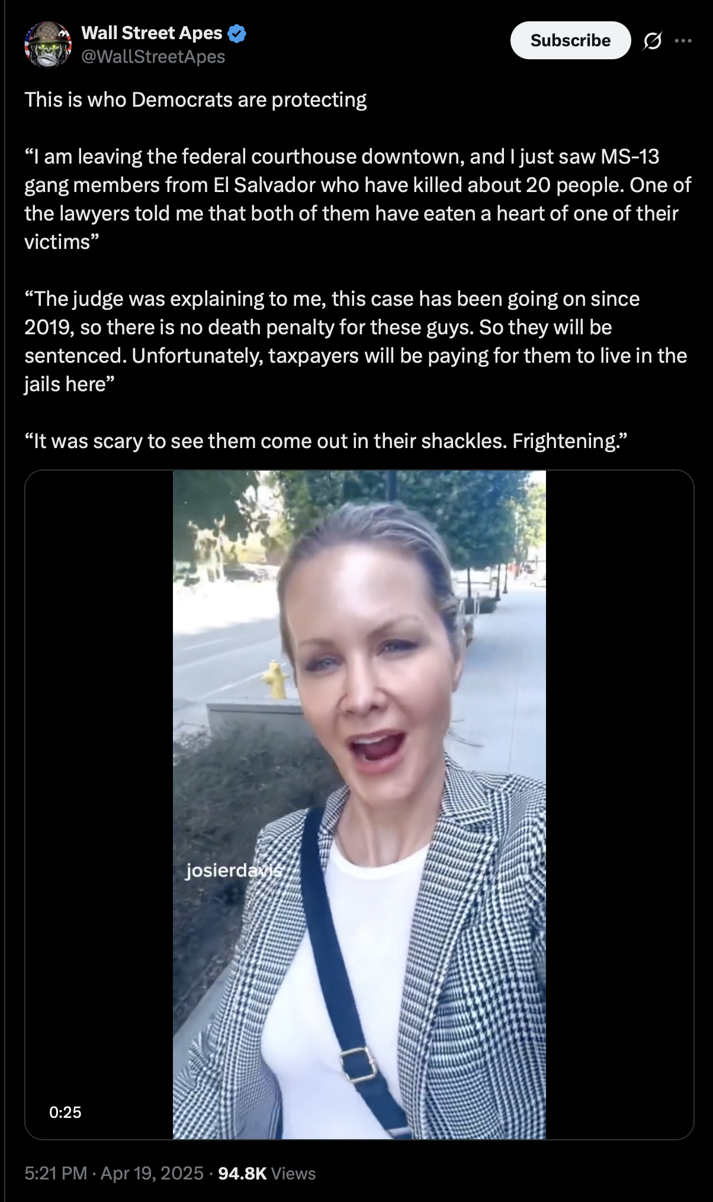The image size is (713, 1202).
Task: Click the Apr 19, 2025 date
Action: [x=152, y=1173]
